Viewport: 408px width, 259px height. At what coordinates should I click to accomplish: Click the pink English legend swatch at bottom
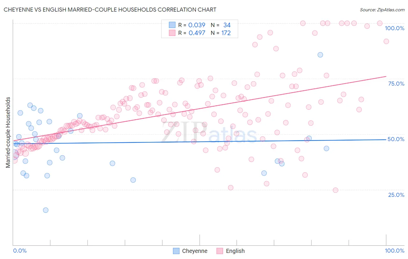click(220, 251)
